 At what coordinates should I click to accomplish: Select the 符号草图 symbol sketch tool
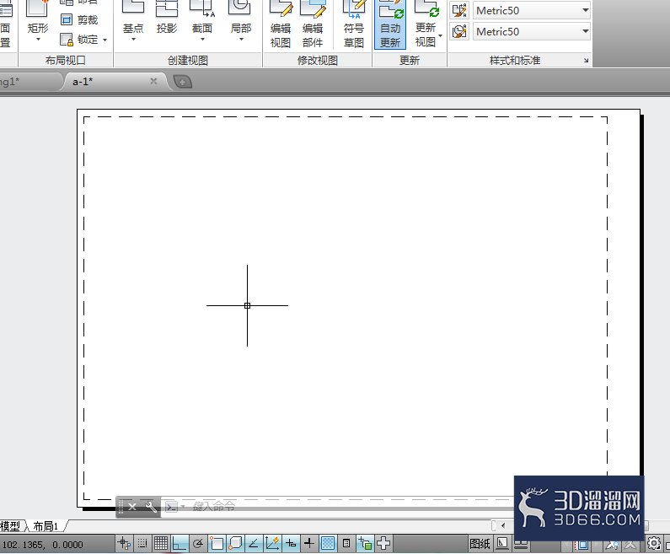point(353,24)
